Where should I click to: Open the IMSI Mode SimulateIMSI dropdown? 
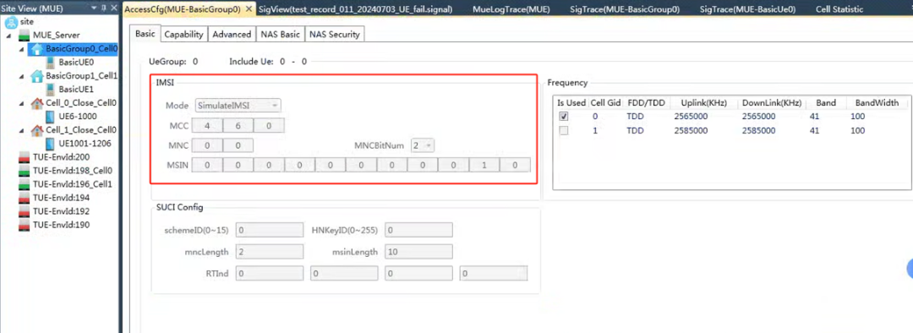pos(238,106)
